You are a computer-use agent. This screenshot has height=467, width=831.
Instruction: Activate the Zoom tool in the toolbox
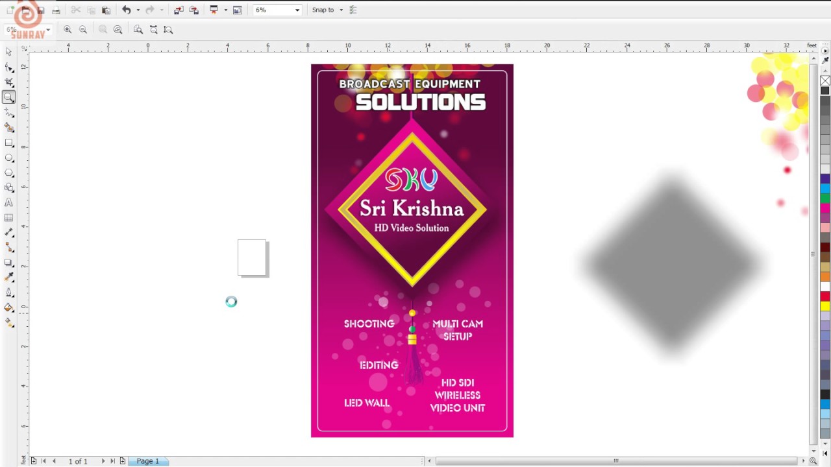(8, 97)
